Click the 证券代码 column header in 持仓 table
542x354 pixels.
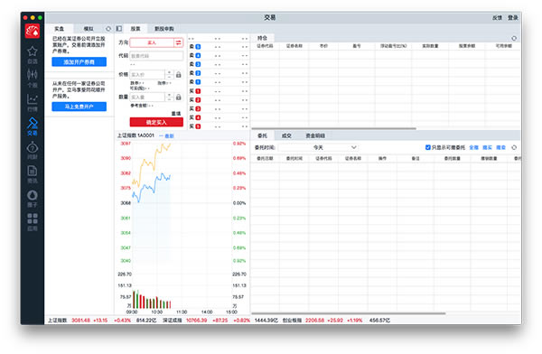[x=265, y=46]
